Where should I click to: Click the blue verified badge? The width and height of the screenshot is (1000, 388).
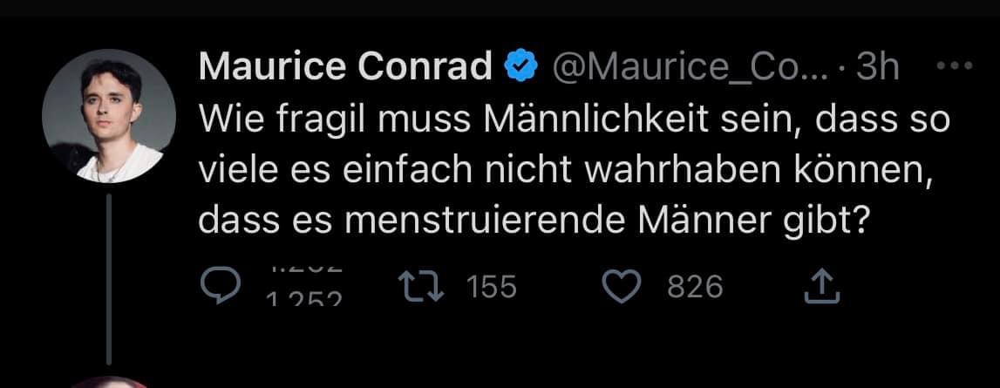click(x=521, y=68)
